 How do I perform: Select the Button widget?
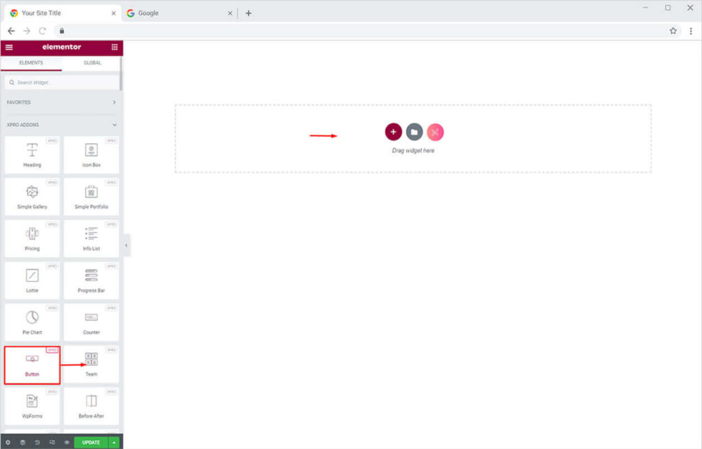(32, 365)
